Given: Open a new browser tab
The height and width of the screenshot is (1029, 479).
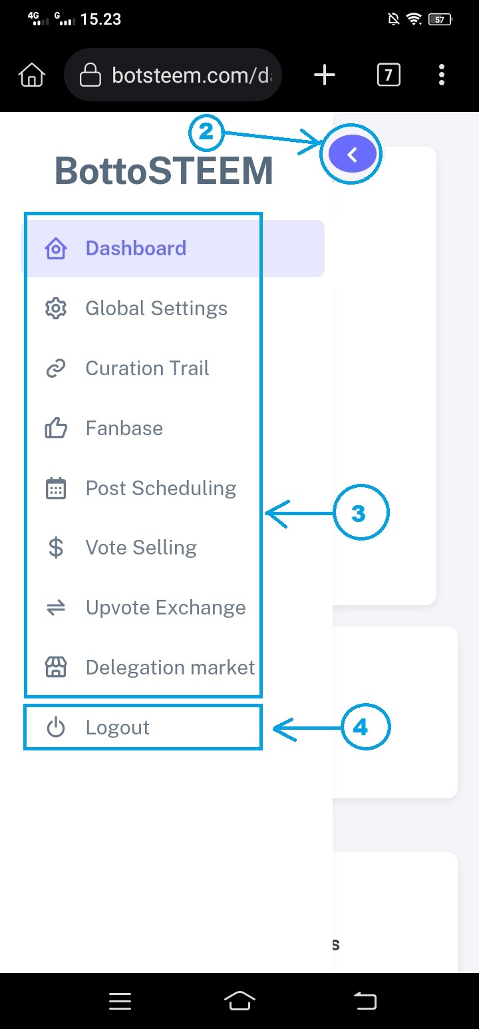Looking at the screenshot, I should point(325,75).
